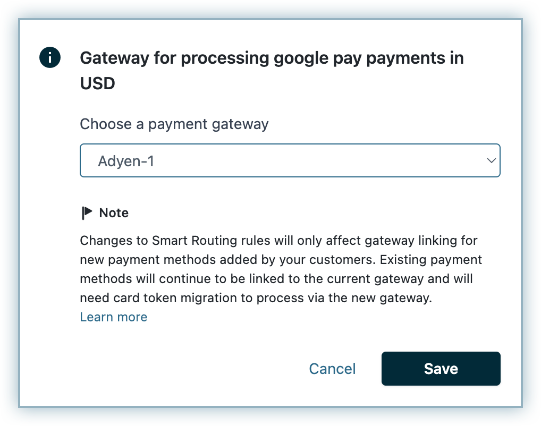Open the payment gateway dropdown showing Adyen-1

pyautogui.click(x=290, y=160)
